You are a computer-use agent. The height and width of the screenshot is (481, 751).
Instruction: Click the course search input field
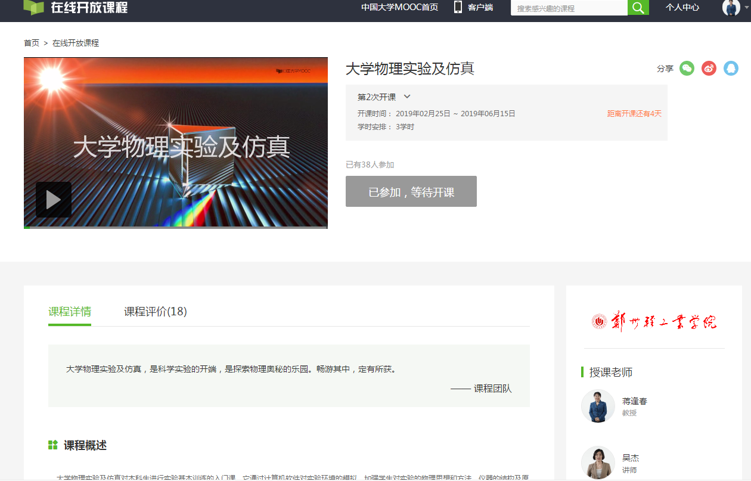click(569, 8)
